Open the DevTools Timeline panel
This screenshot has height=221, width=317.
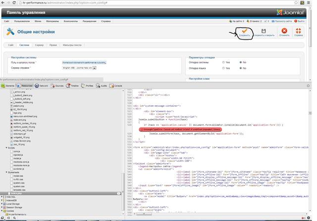click(x=72, y=86)
